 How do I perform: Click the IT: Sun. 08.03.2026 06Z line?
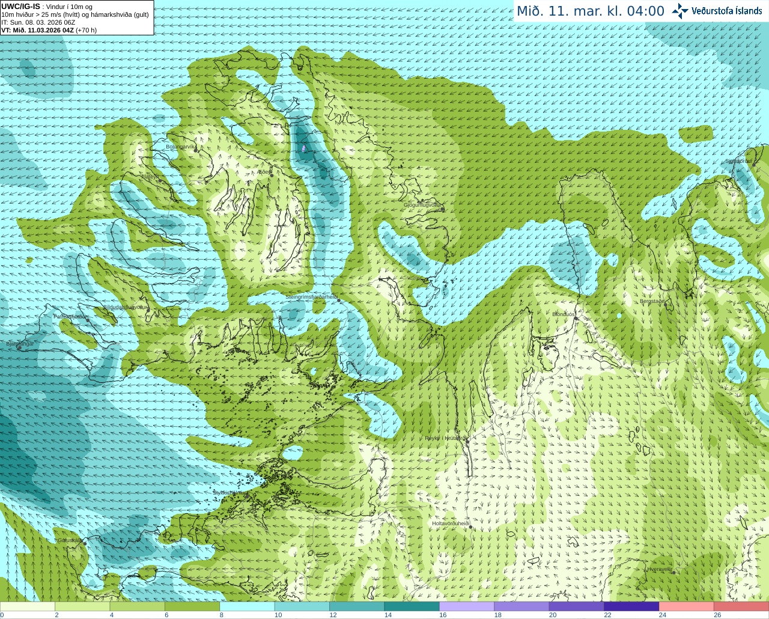click(x=38, y=22)
